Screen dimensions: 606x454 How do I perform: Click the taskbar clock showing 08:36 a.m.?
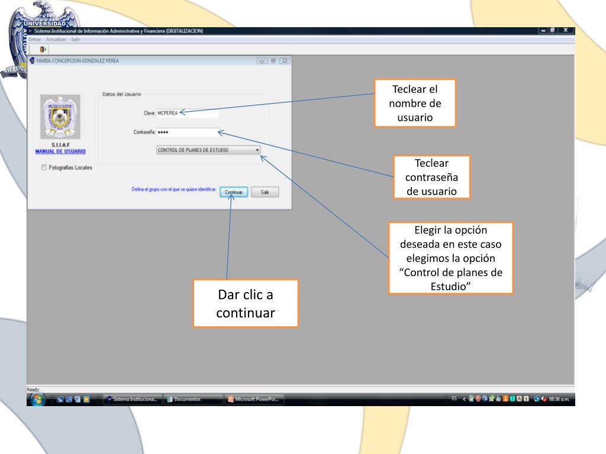pos(559,400)
